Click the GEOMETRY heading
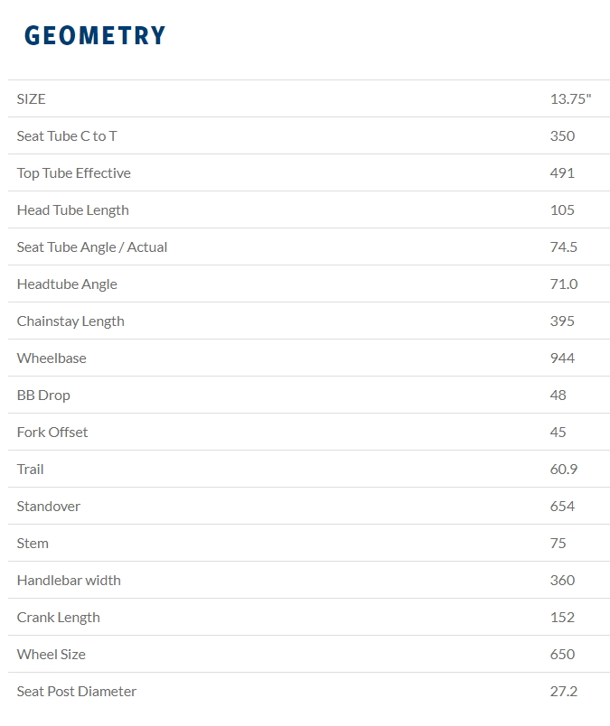This screenshot has width=610, height=726. click(95, 35)
